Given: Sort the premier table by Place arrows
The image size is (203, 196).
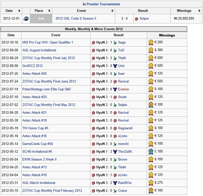Looking at the screenshot, I should [49, 11].
